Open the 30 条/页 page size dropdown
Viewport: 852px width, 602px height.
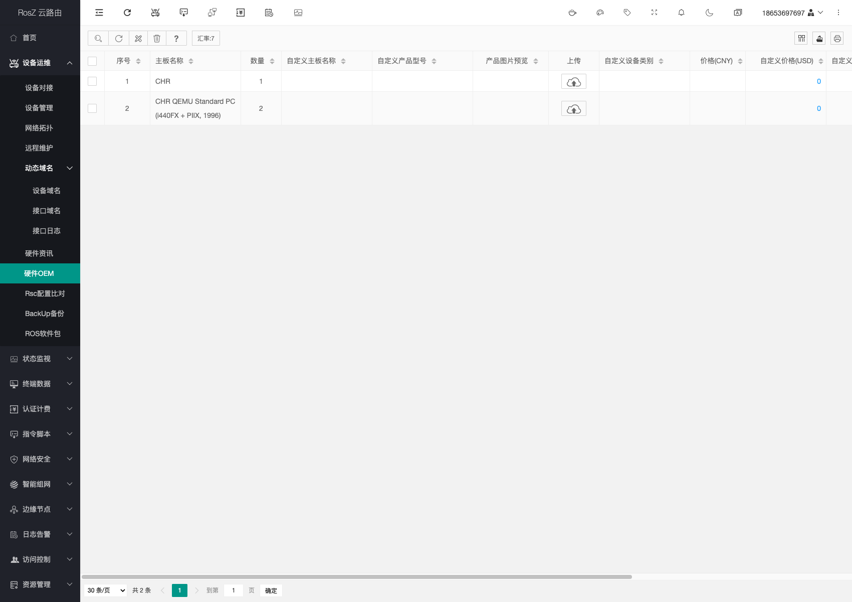tap(106, 590)
